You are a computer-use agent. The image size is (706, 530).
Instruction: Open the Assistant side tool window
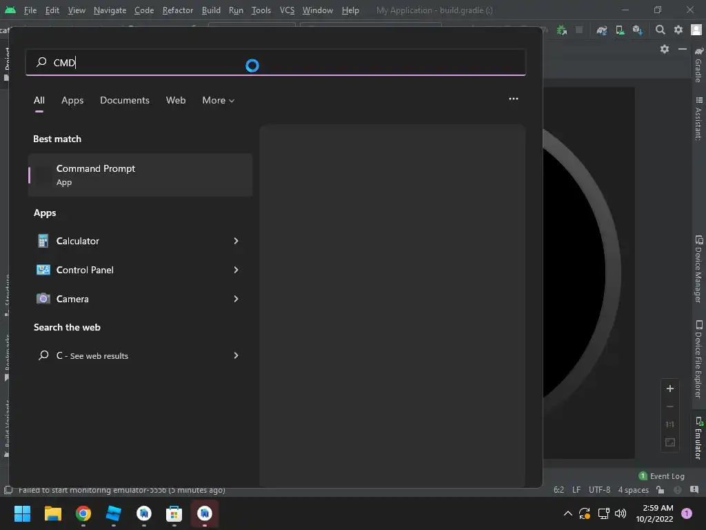[x=698, y=119]
